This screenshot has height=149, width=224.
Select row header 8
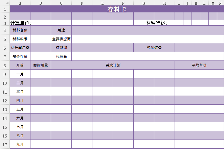pyautogui.click(x=5, y=65)
